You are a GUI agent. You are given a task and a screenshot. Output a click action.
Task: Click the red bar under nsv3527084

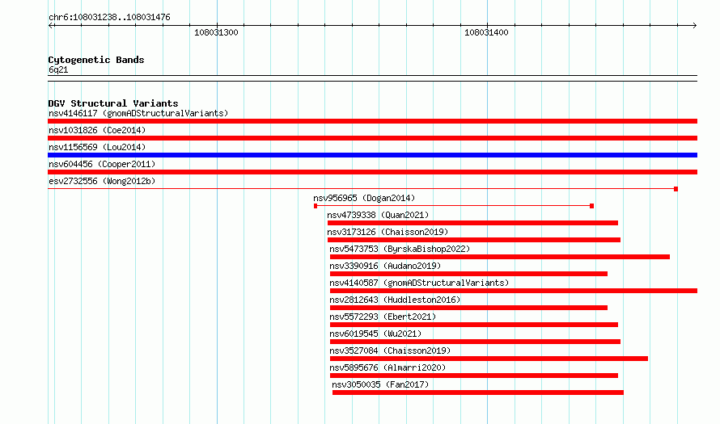tap(489, 359)
